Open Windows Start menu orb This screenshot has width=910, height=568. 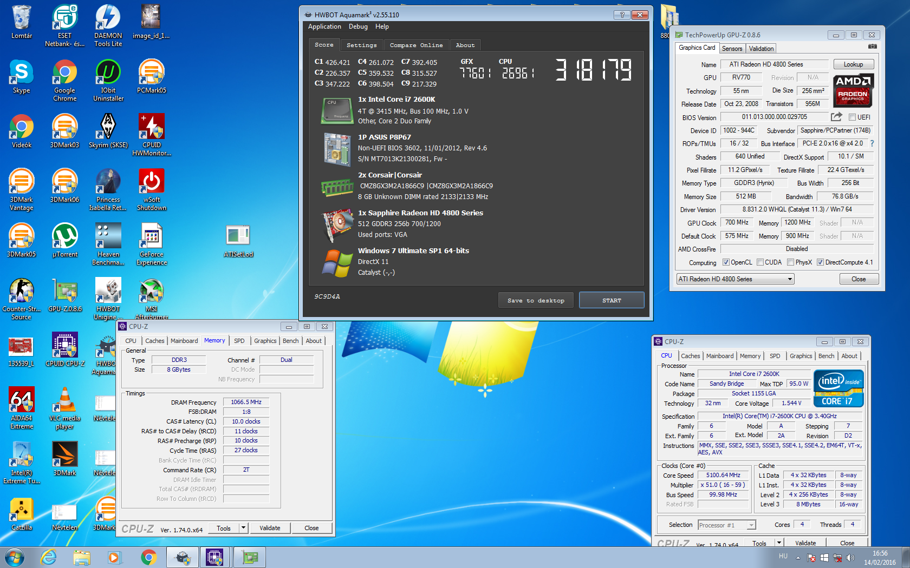pos(15,557)
